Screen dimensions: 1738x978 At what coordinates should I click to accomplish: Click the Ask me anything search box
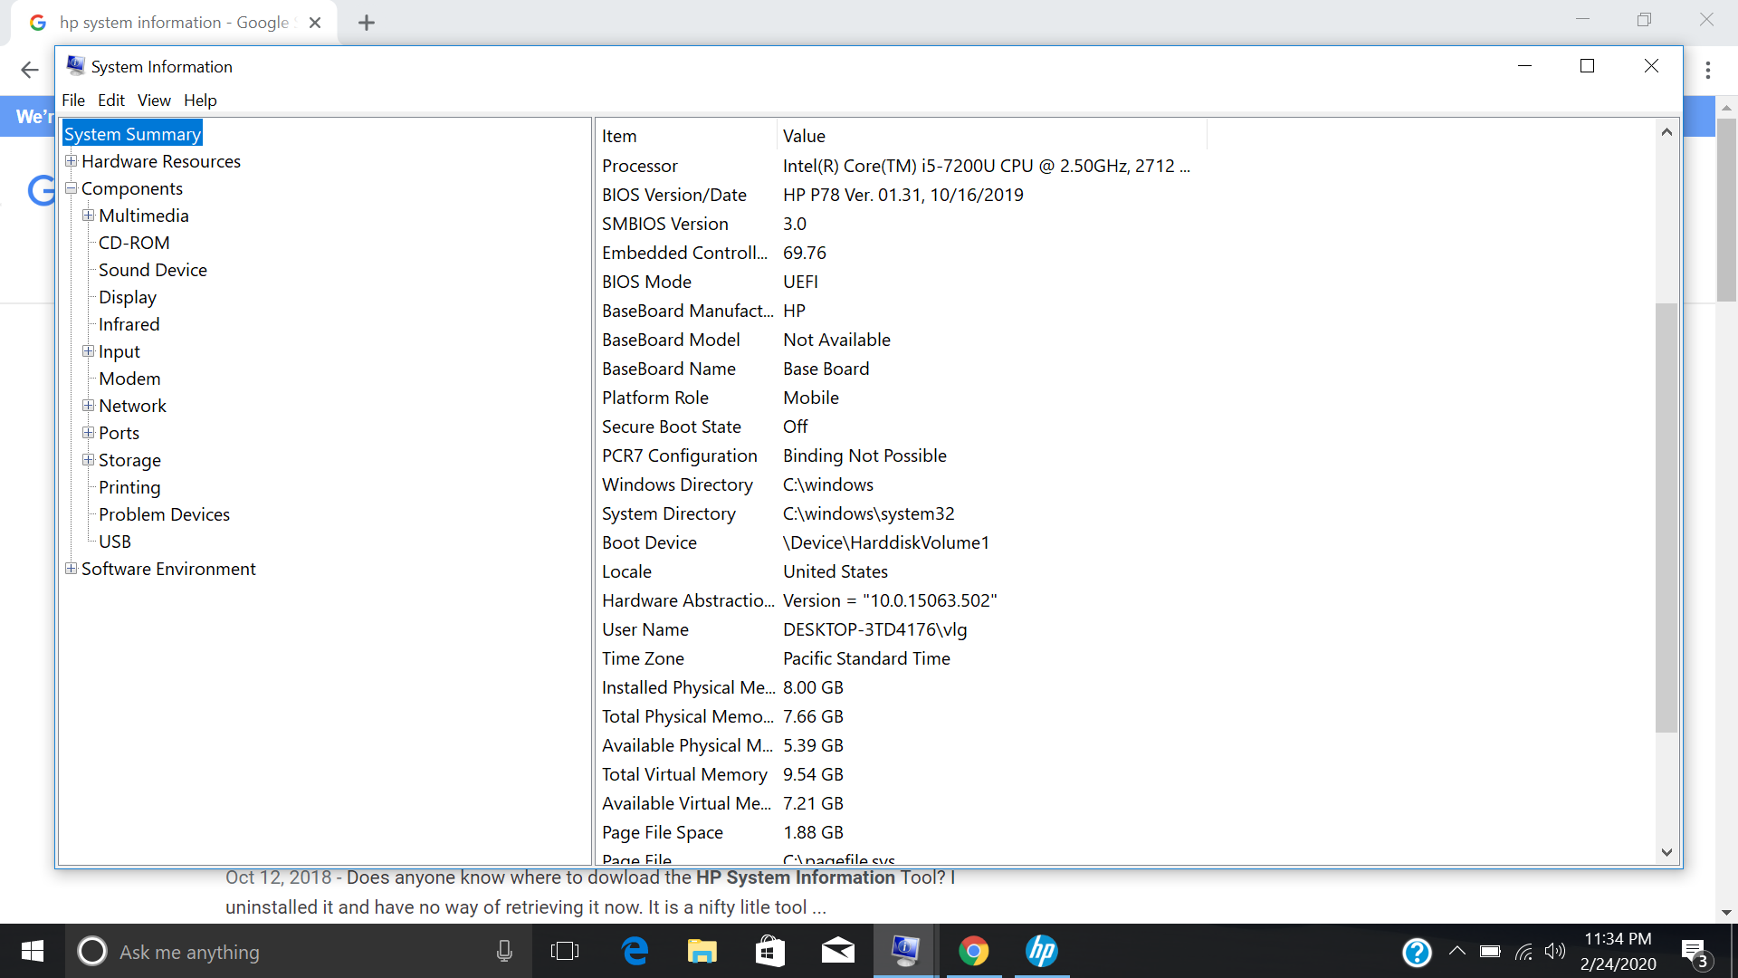(299, 952)
